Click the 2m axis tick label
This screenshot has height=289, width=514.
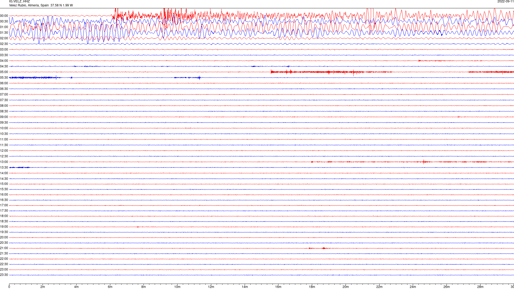pos(43,287)
